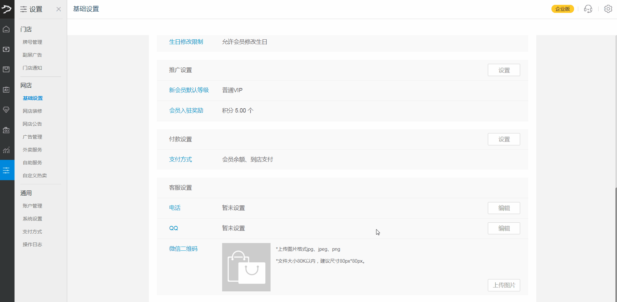Click the cashier yen icon in sidebar

pos(6,49)
